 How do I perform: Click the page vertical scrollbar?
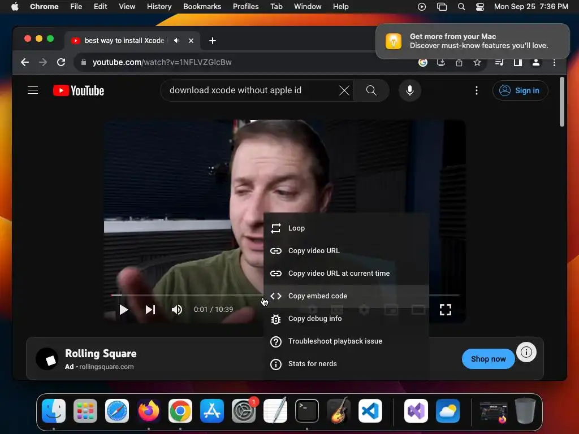pyautogui.click(x=561, y=102)
